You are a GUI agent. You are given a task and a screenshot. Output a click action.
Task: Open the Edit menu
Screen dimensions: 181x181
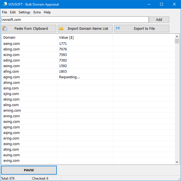point(13,12)
